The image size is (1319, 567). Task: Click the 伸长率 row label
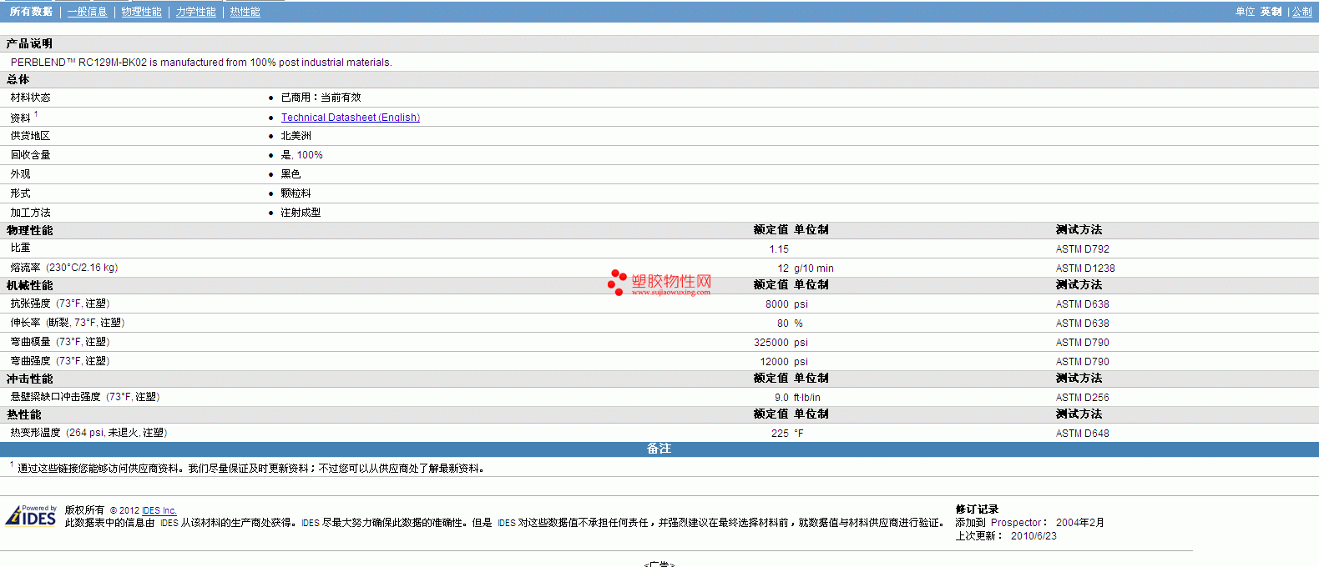pos(68,323)
